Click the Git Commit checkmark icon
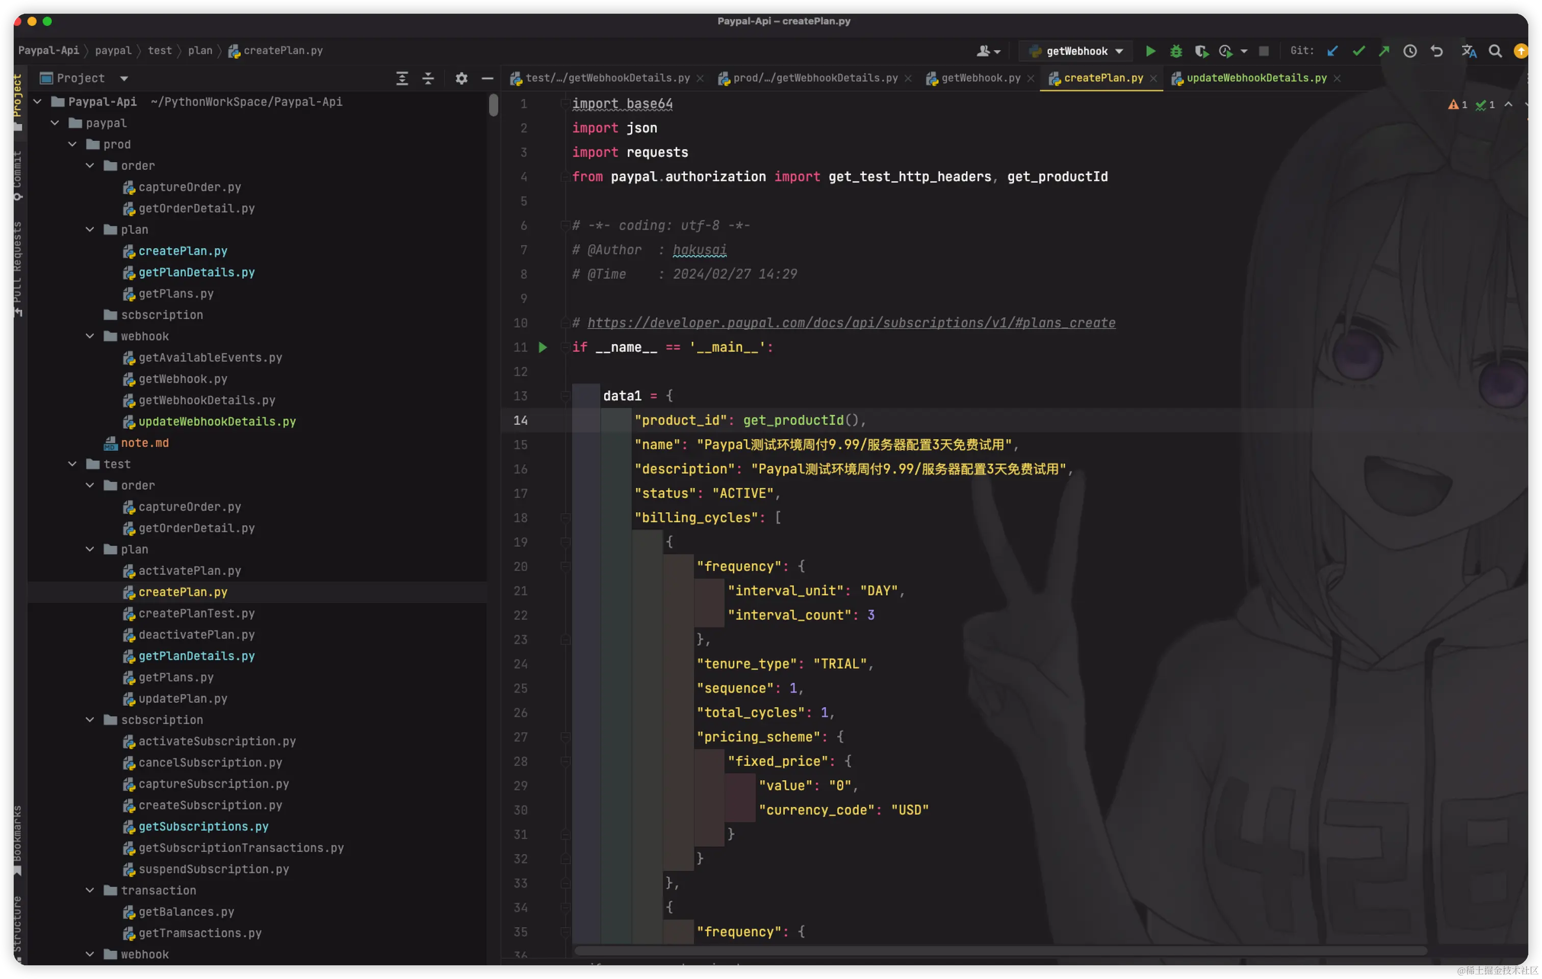 click(x=1358, y=51)
